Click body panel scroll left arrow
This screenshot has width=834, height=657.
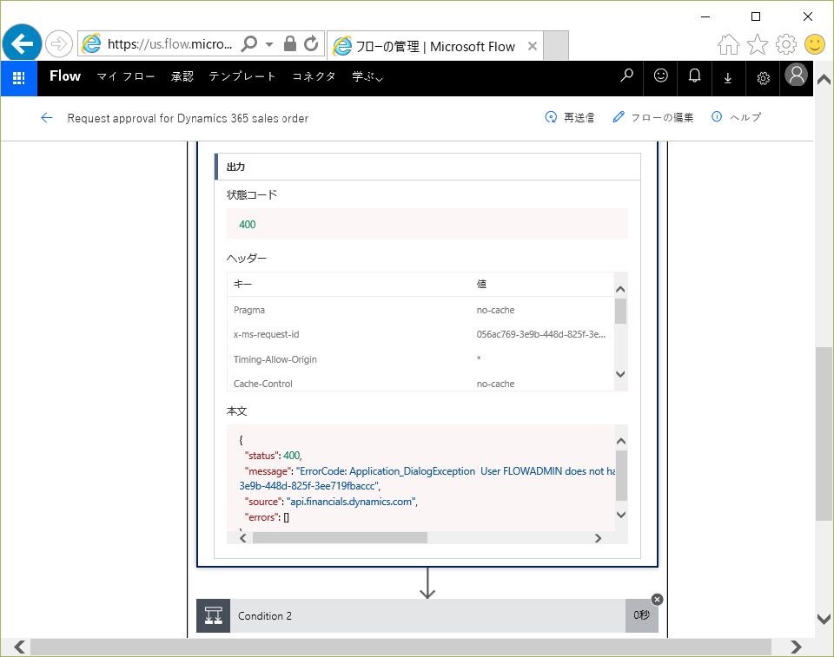[x=243, y=538]
